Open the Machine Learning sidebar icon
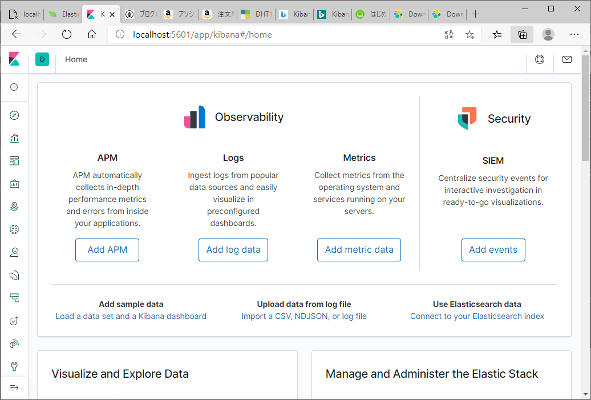 coord(14,229)
